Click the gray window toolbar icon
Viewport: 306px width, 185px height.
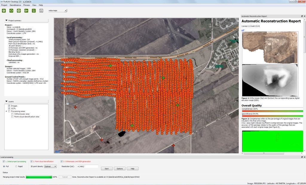coord(41,11)
